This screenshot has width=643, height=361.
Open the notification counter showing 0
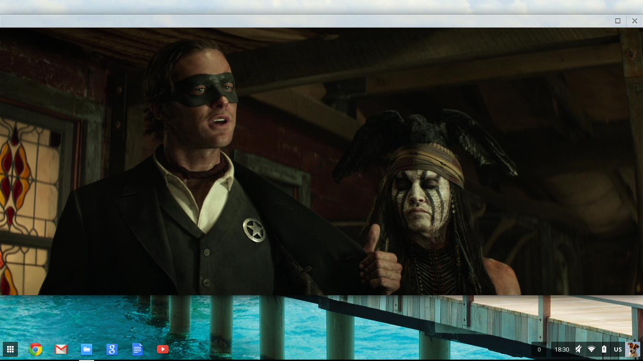tap(539, 349)
